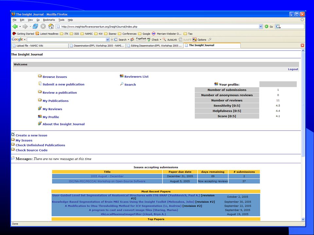Open the Forward button history dropdown arrow

point(30,26)
